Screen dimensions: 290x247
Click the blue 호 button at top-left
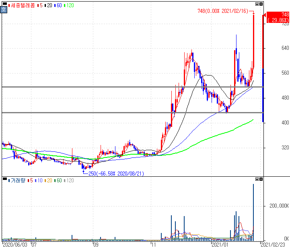tap(4, 9)
